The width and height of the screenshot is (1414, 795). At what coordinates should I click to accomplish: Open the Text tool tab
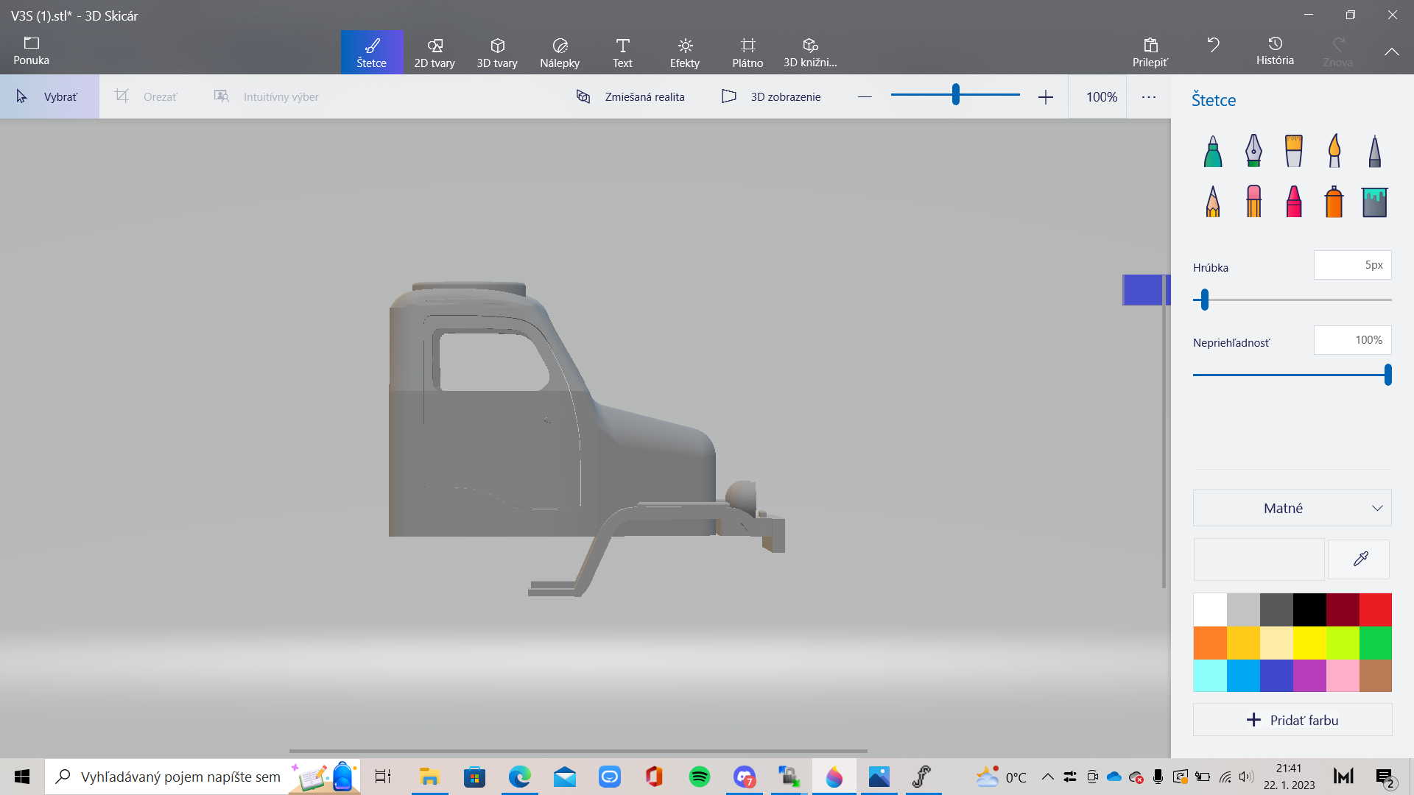(x=622, y=52)
